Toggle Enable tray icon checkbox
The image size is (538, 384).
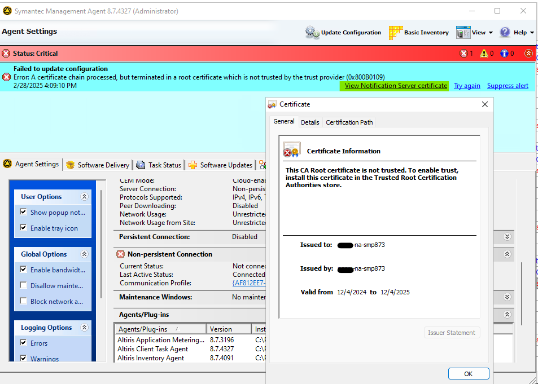point(23,228)
